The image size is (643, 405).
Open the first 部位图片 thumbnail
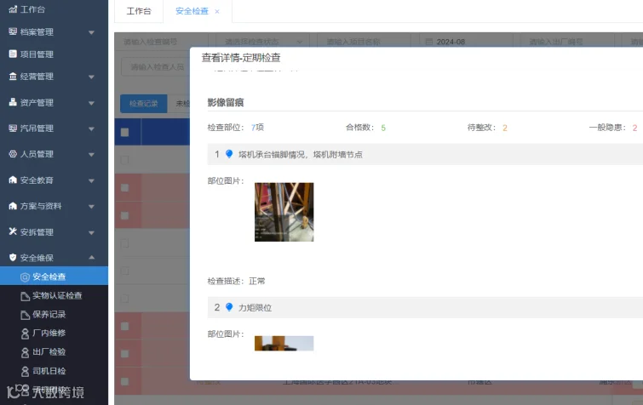tap(284, 212)
